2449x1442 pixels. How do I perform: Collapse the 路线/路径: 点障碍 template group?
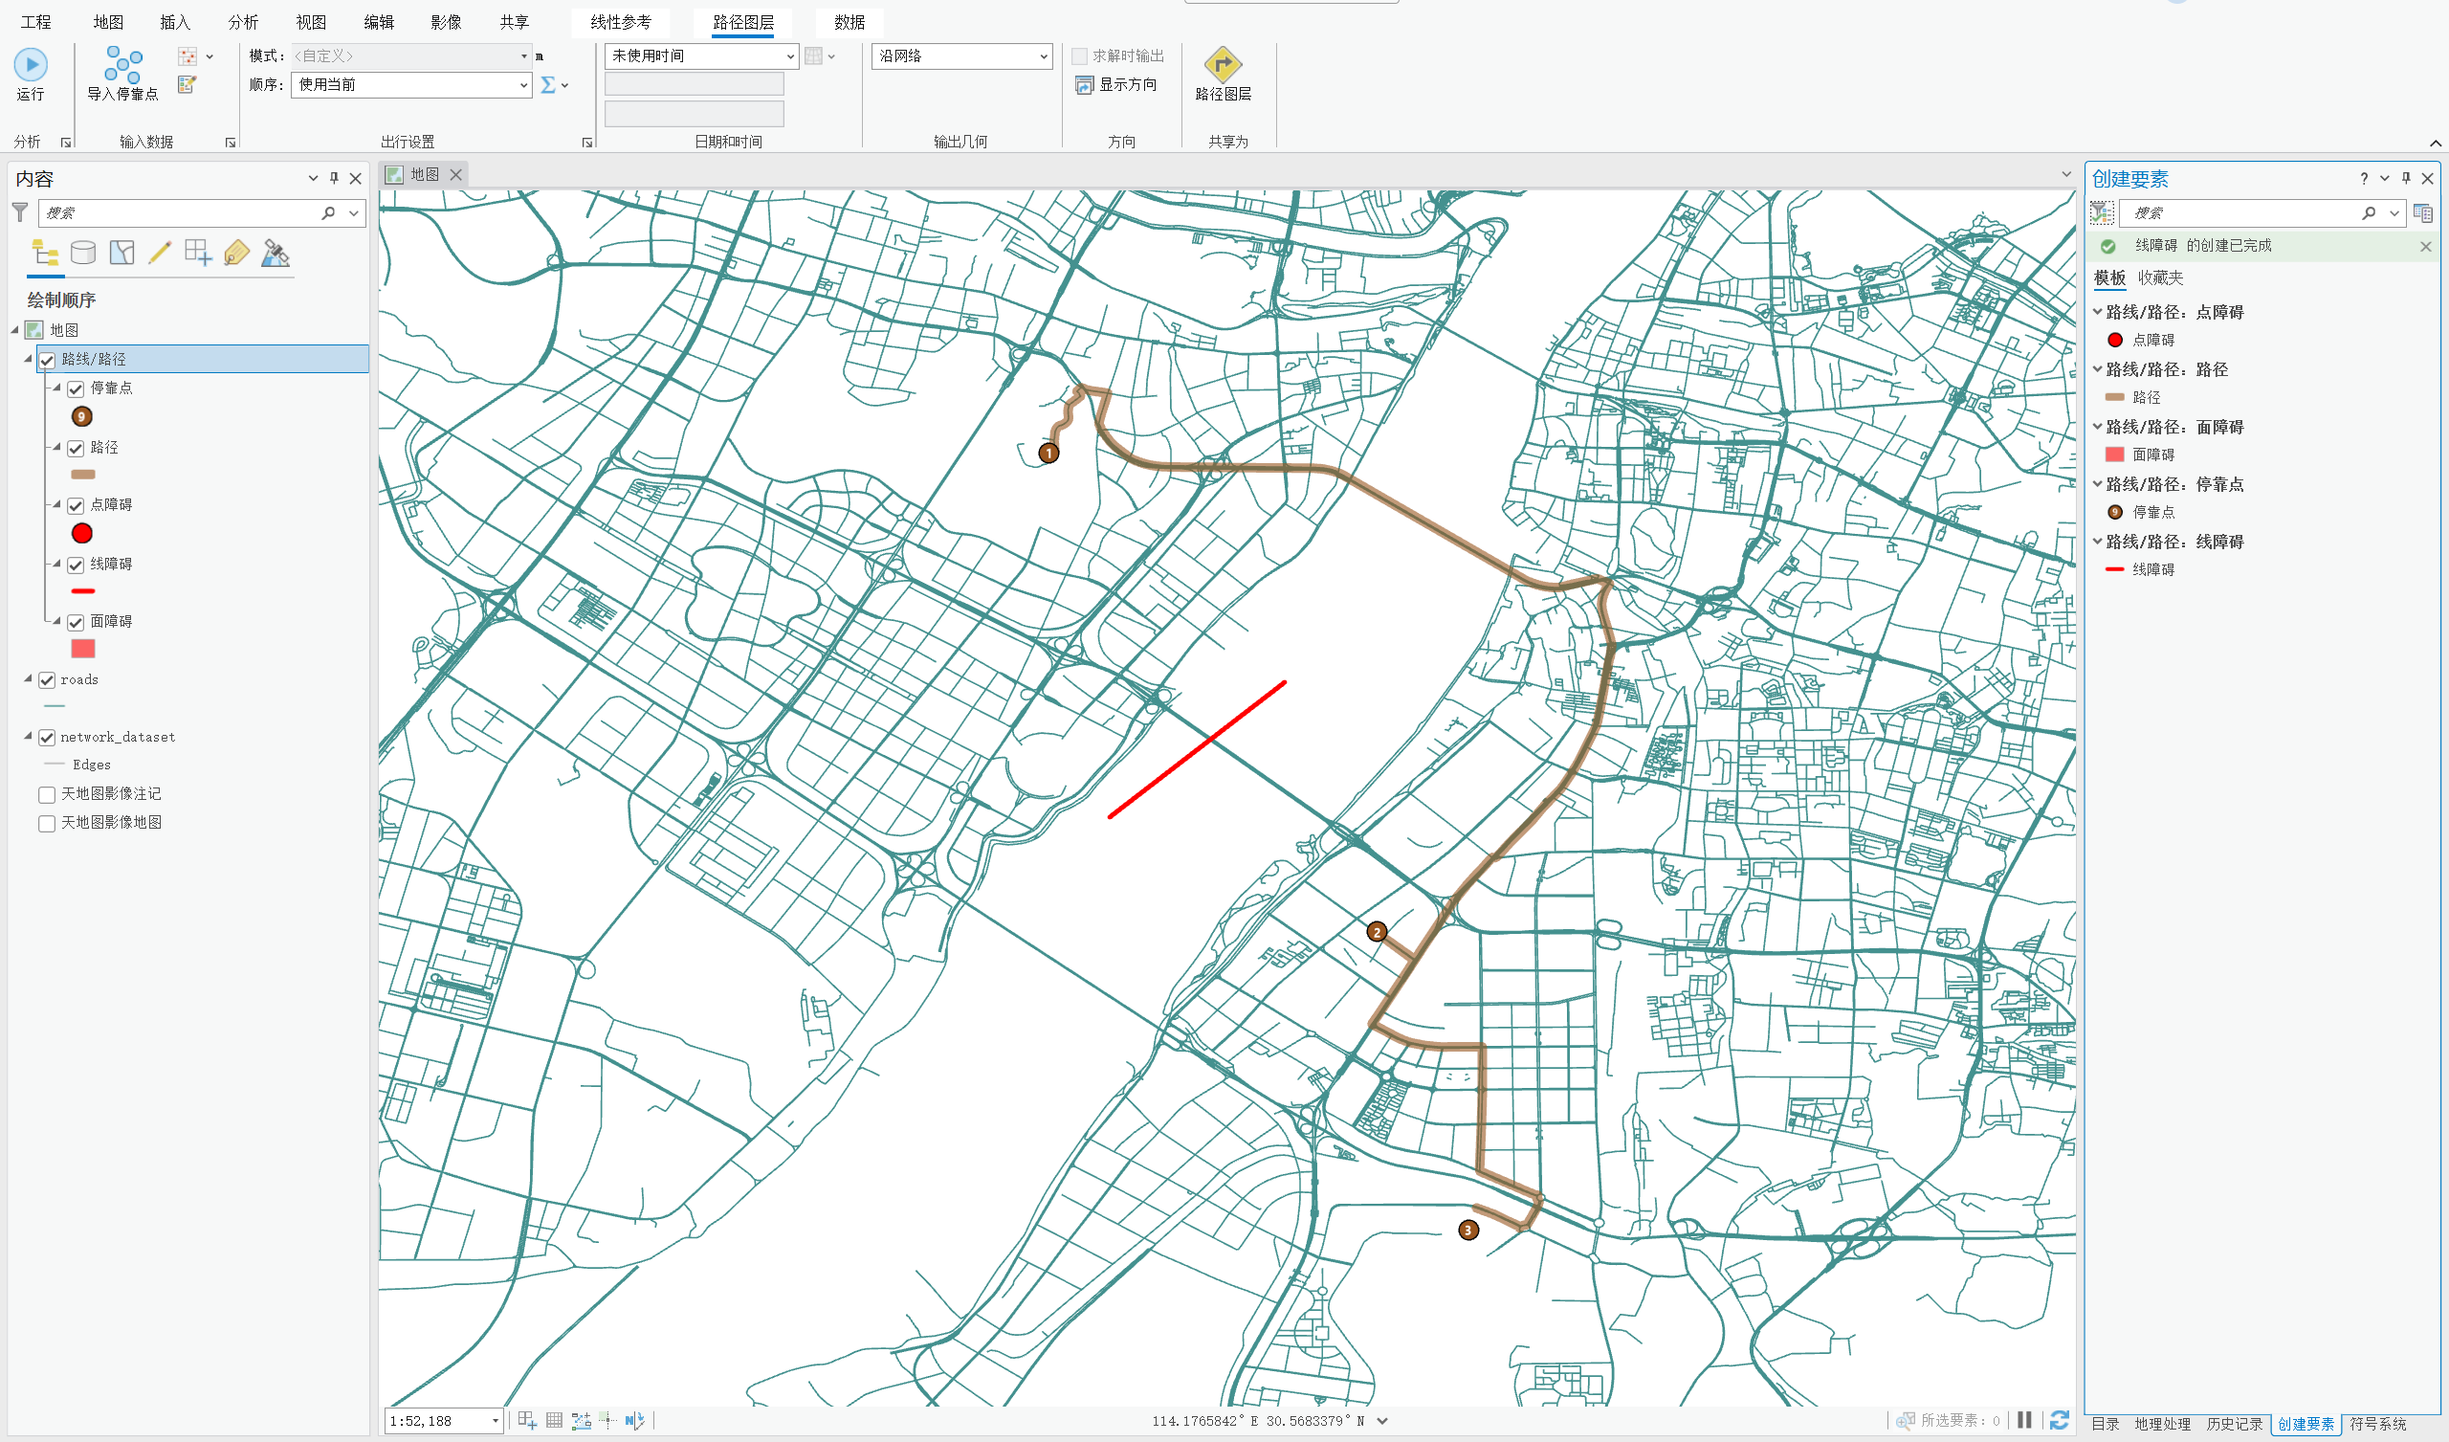tap(2097, 312)
